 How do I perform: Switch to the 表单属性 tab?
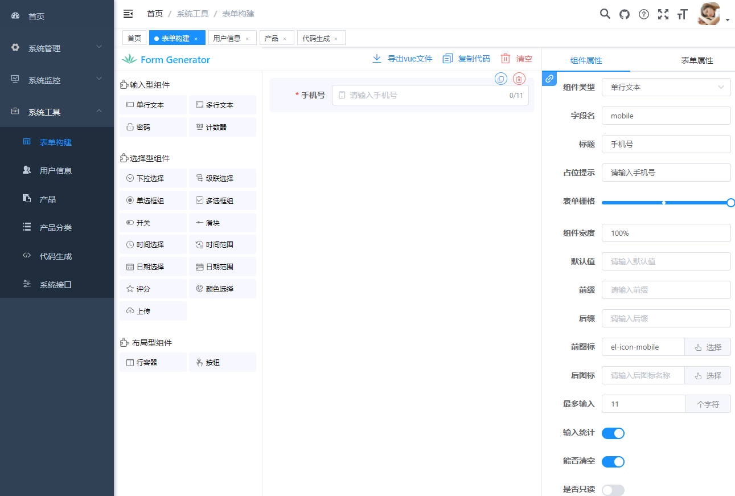(696, 60)
